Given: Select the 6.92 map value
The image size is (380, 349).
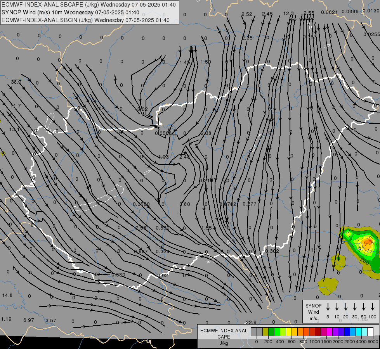Looking at the screenshot, I should coord(163,275).
